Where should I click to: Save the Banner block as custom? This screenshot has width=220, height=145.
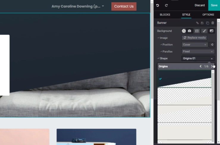pos(202,23)
